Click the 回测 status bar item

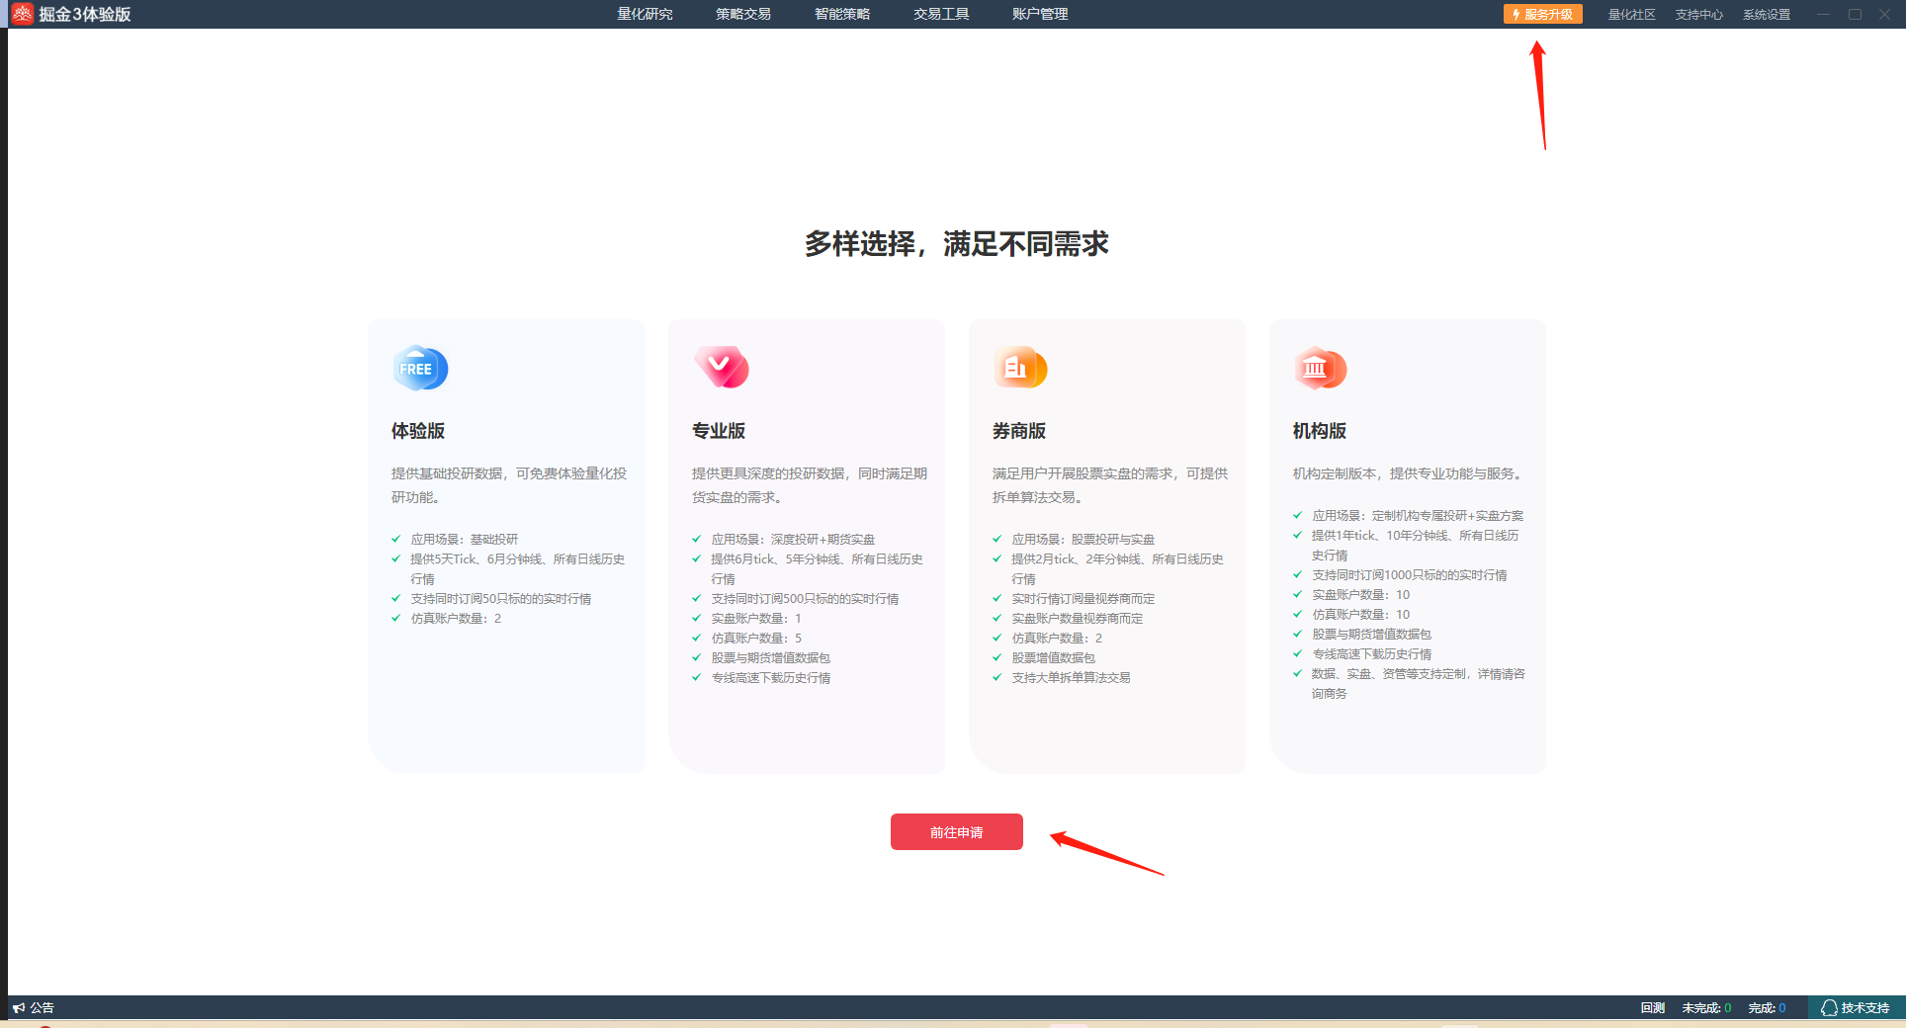coord(1652,1008)
